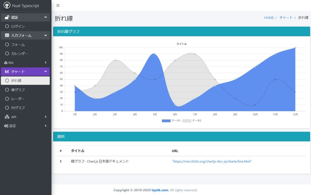Toggle データ1 blue legend swatch

point(166,121)
